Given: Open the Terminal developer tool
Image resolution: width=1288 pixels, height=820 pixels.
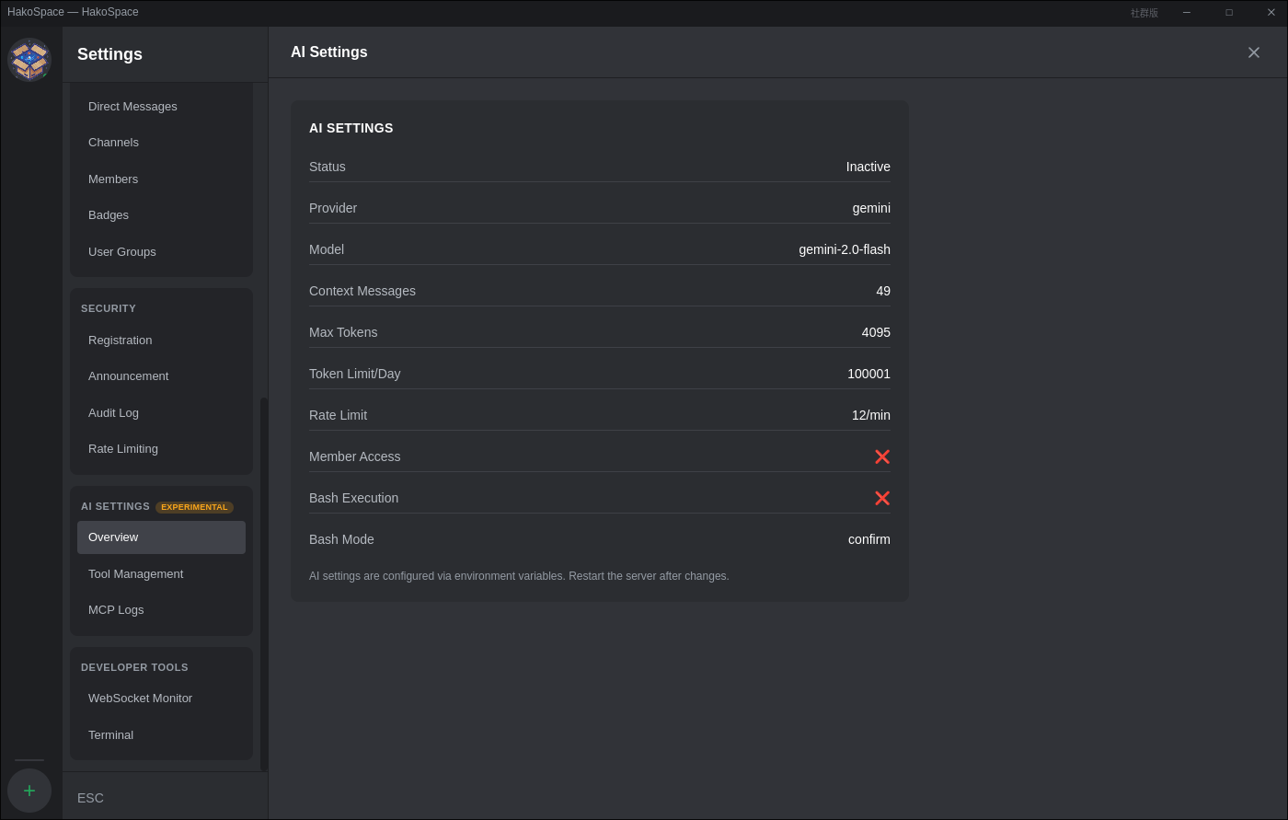Looking at the screenshot, I should [x=110, y=734].
